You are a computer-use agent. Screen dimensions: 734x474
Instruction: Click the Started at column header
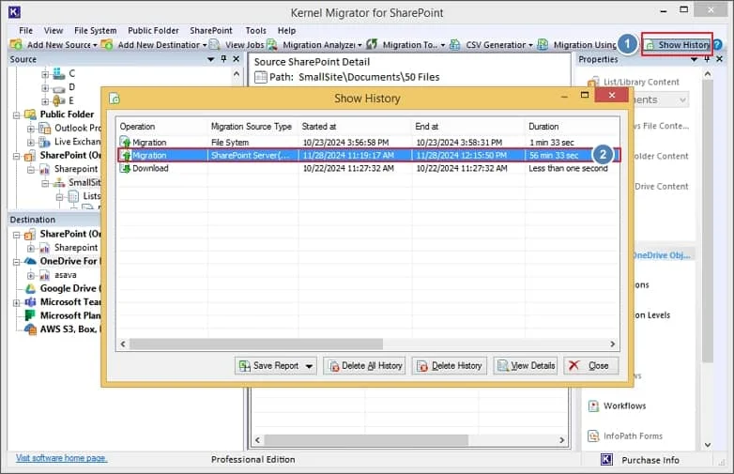(x=355, y=127)
